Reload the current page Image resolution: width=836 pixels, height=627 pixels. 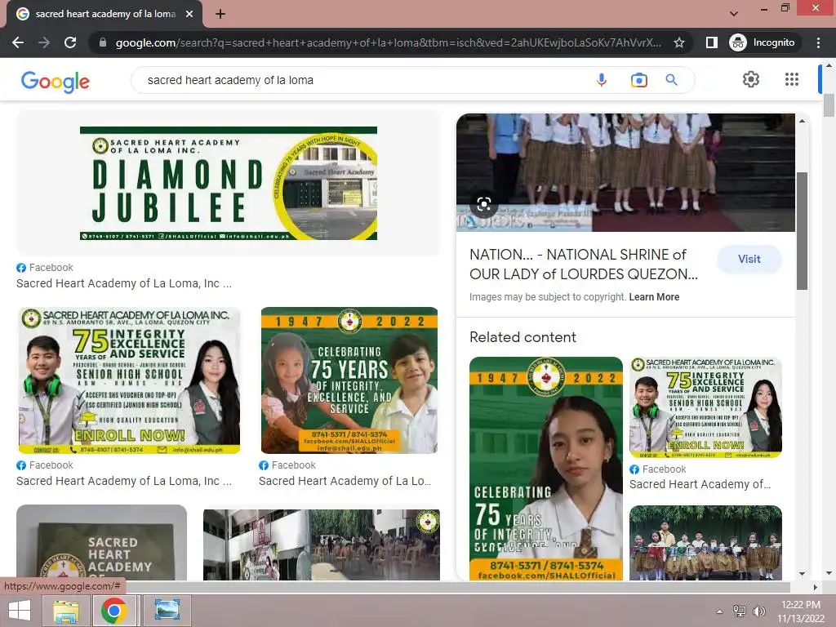pos(70,42)
